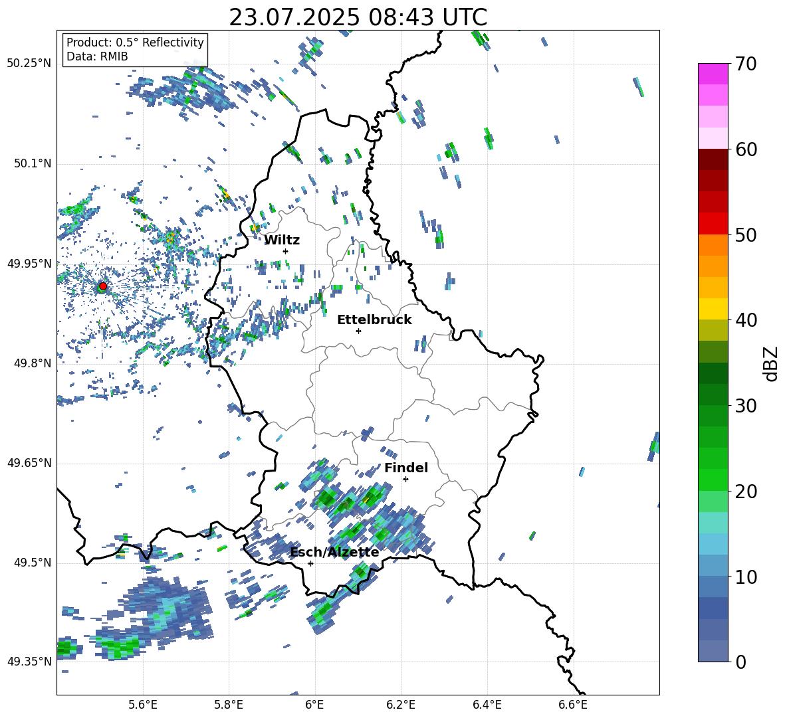Click the 20 dBZ colorbar tick label

click(x=746, y=492)
